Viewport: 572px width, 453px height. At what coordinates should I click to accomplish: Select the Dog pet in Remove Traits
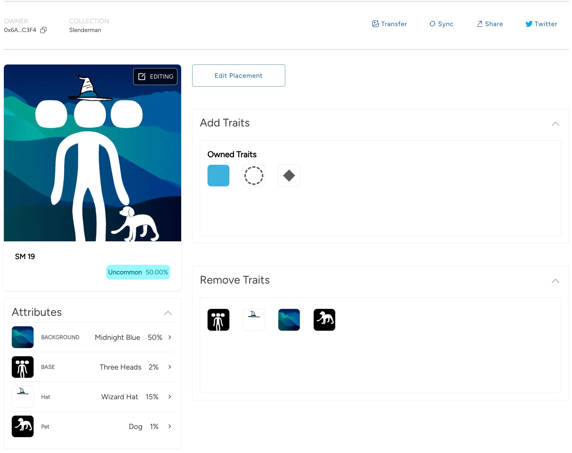324,320
